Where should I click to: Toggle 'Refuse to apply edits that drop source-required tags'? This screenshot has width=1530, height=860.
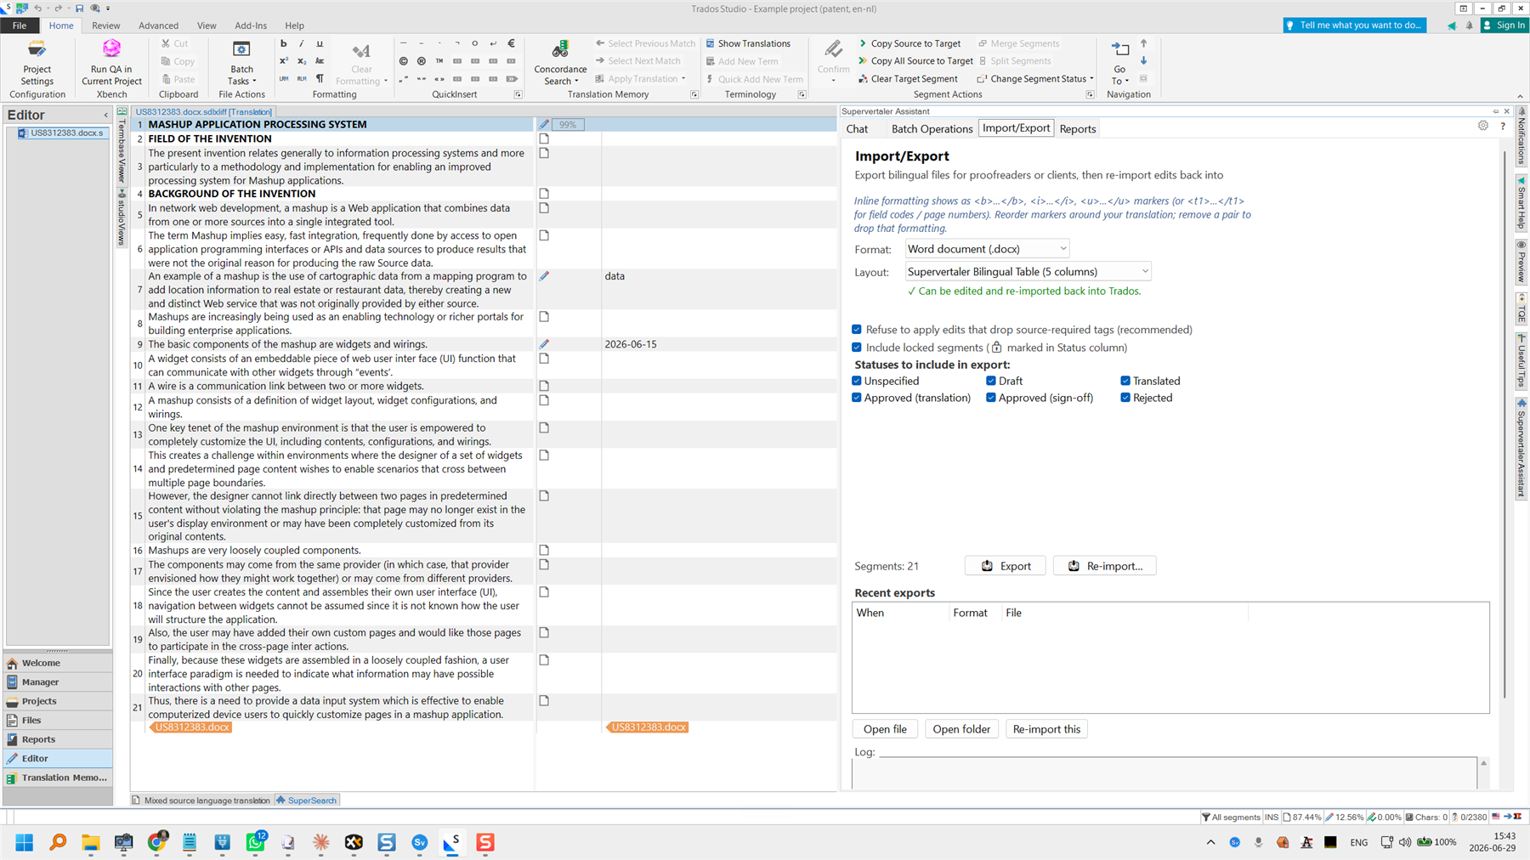click(x=857, y=330)
